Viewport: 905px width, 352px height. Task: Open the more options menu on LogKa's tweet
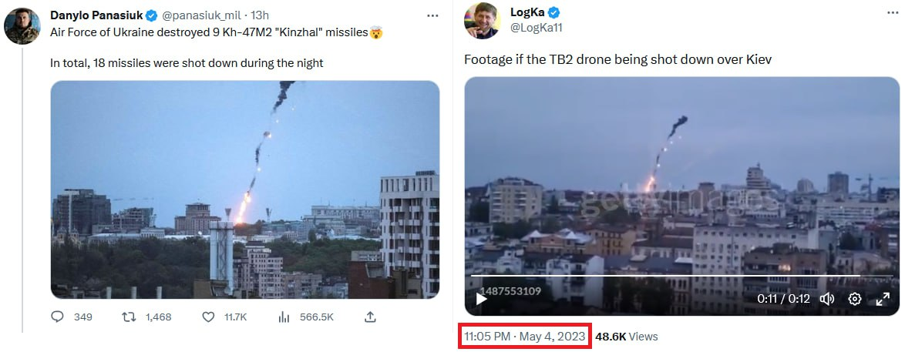(x=884, y=14)
